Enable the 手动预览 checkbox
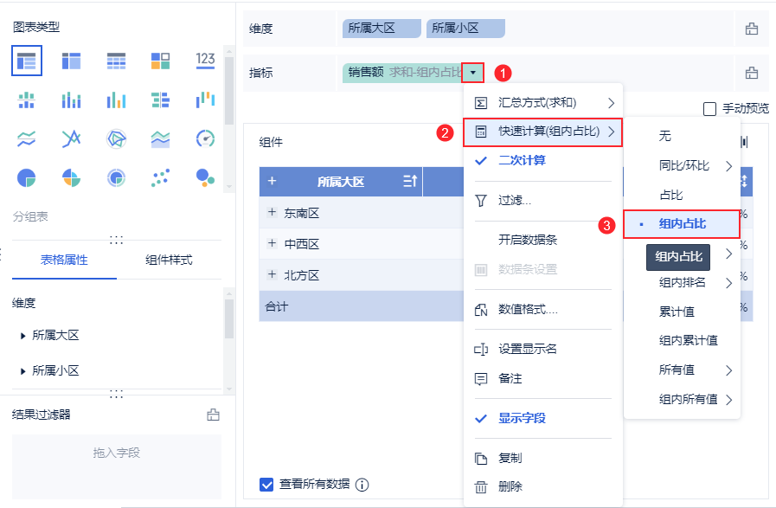Image resolution: width=776 pixels, height=508 pixels. pyautogui.click(x=709, y=109)
